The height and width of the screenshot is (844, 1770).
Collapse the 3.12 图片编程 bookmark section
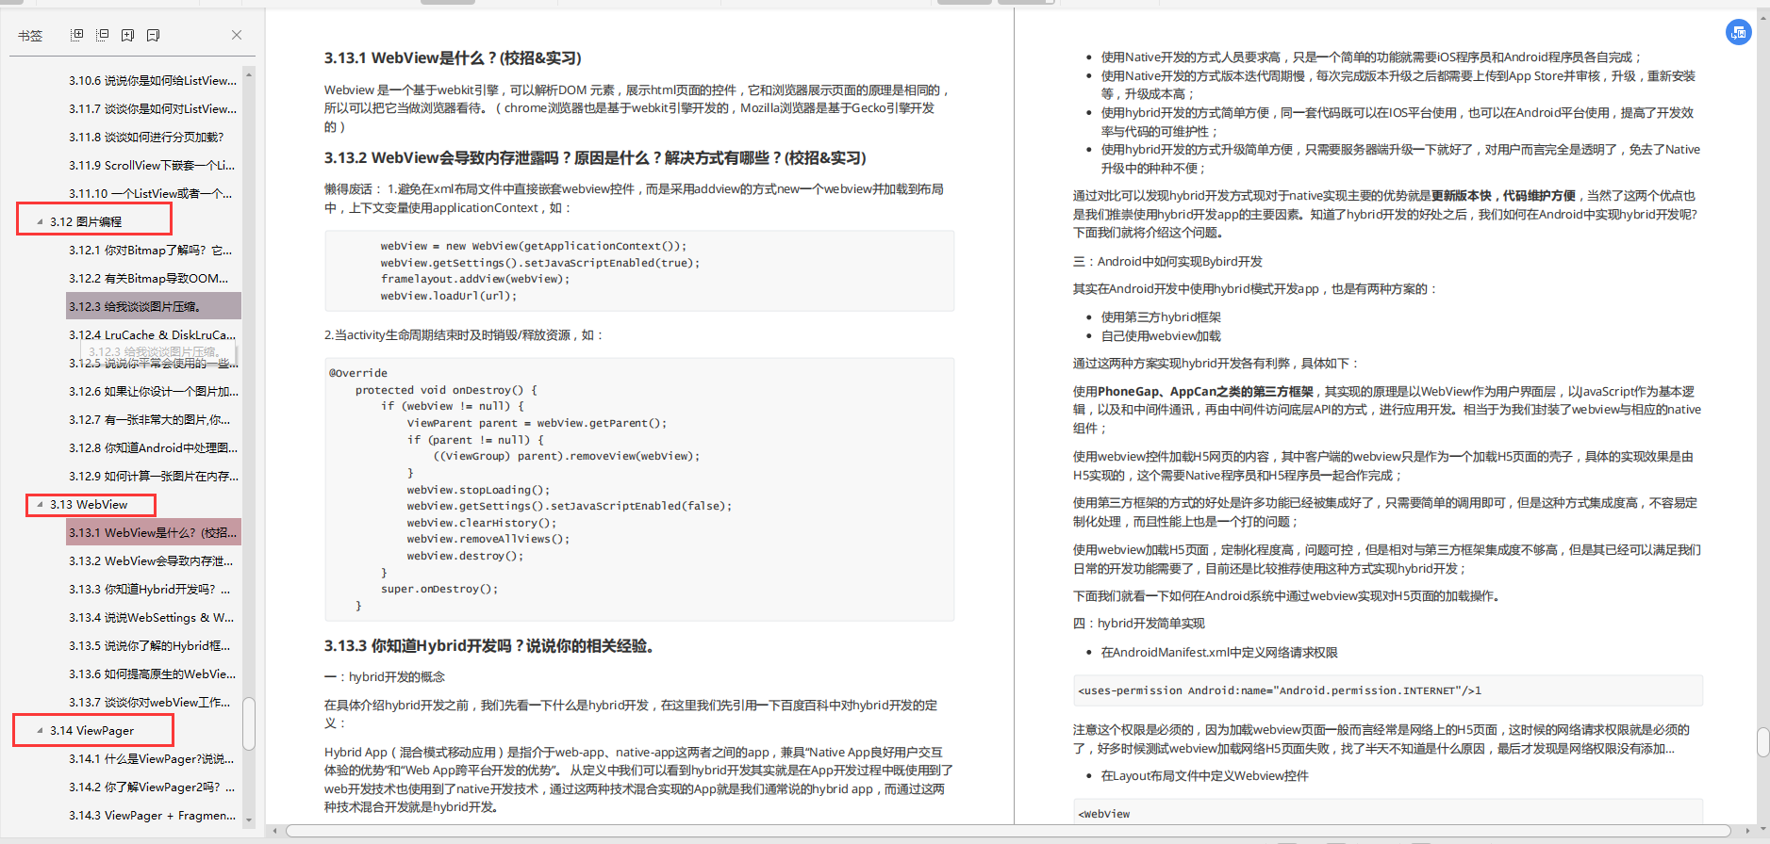pyautogui.click(x=40, y=222)
